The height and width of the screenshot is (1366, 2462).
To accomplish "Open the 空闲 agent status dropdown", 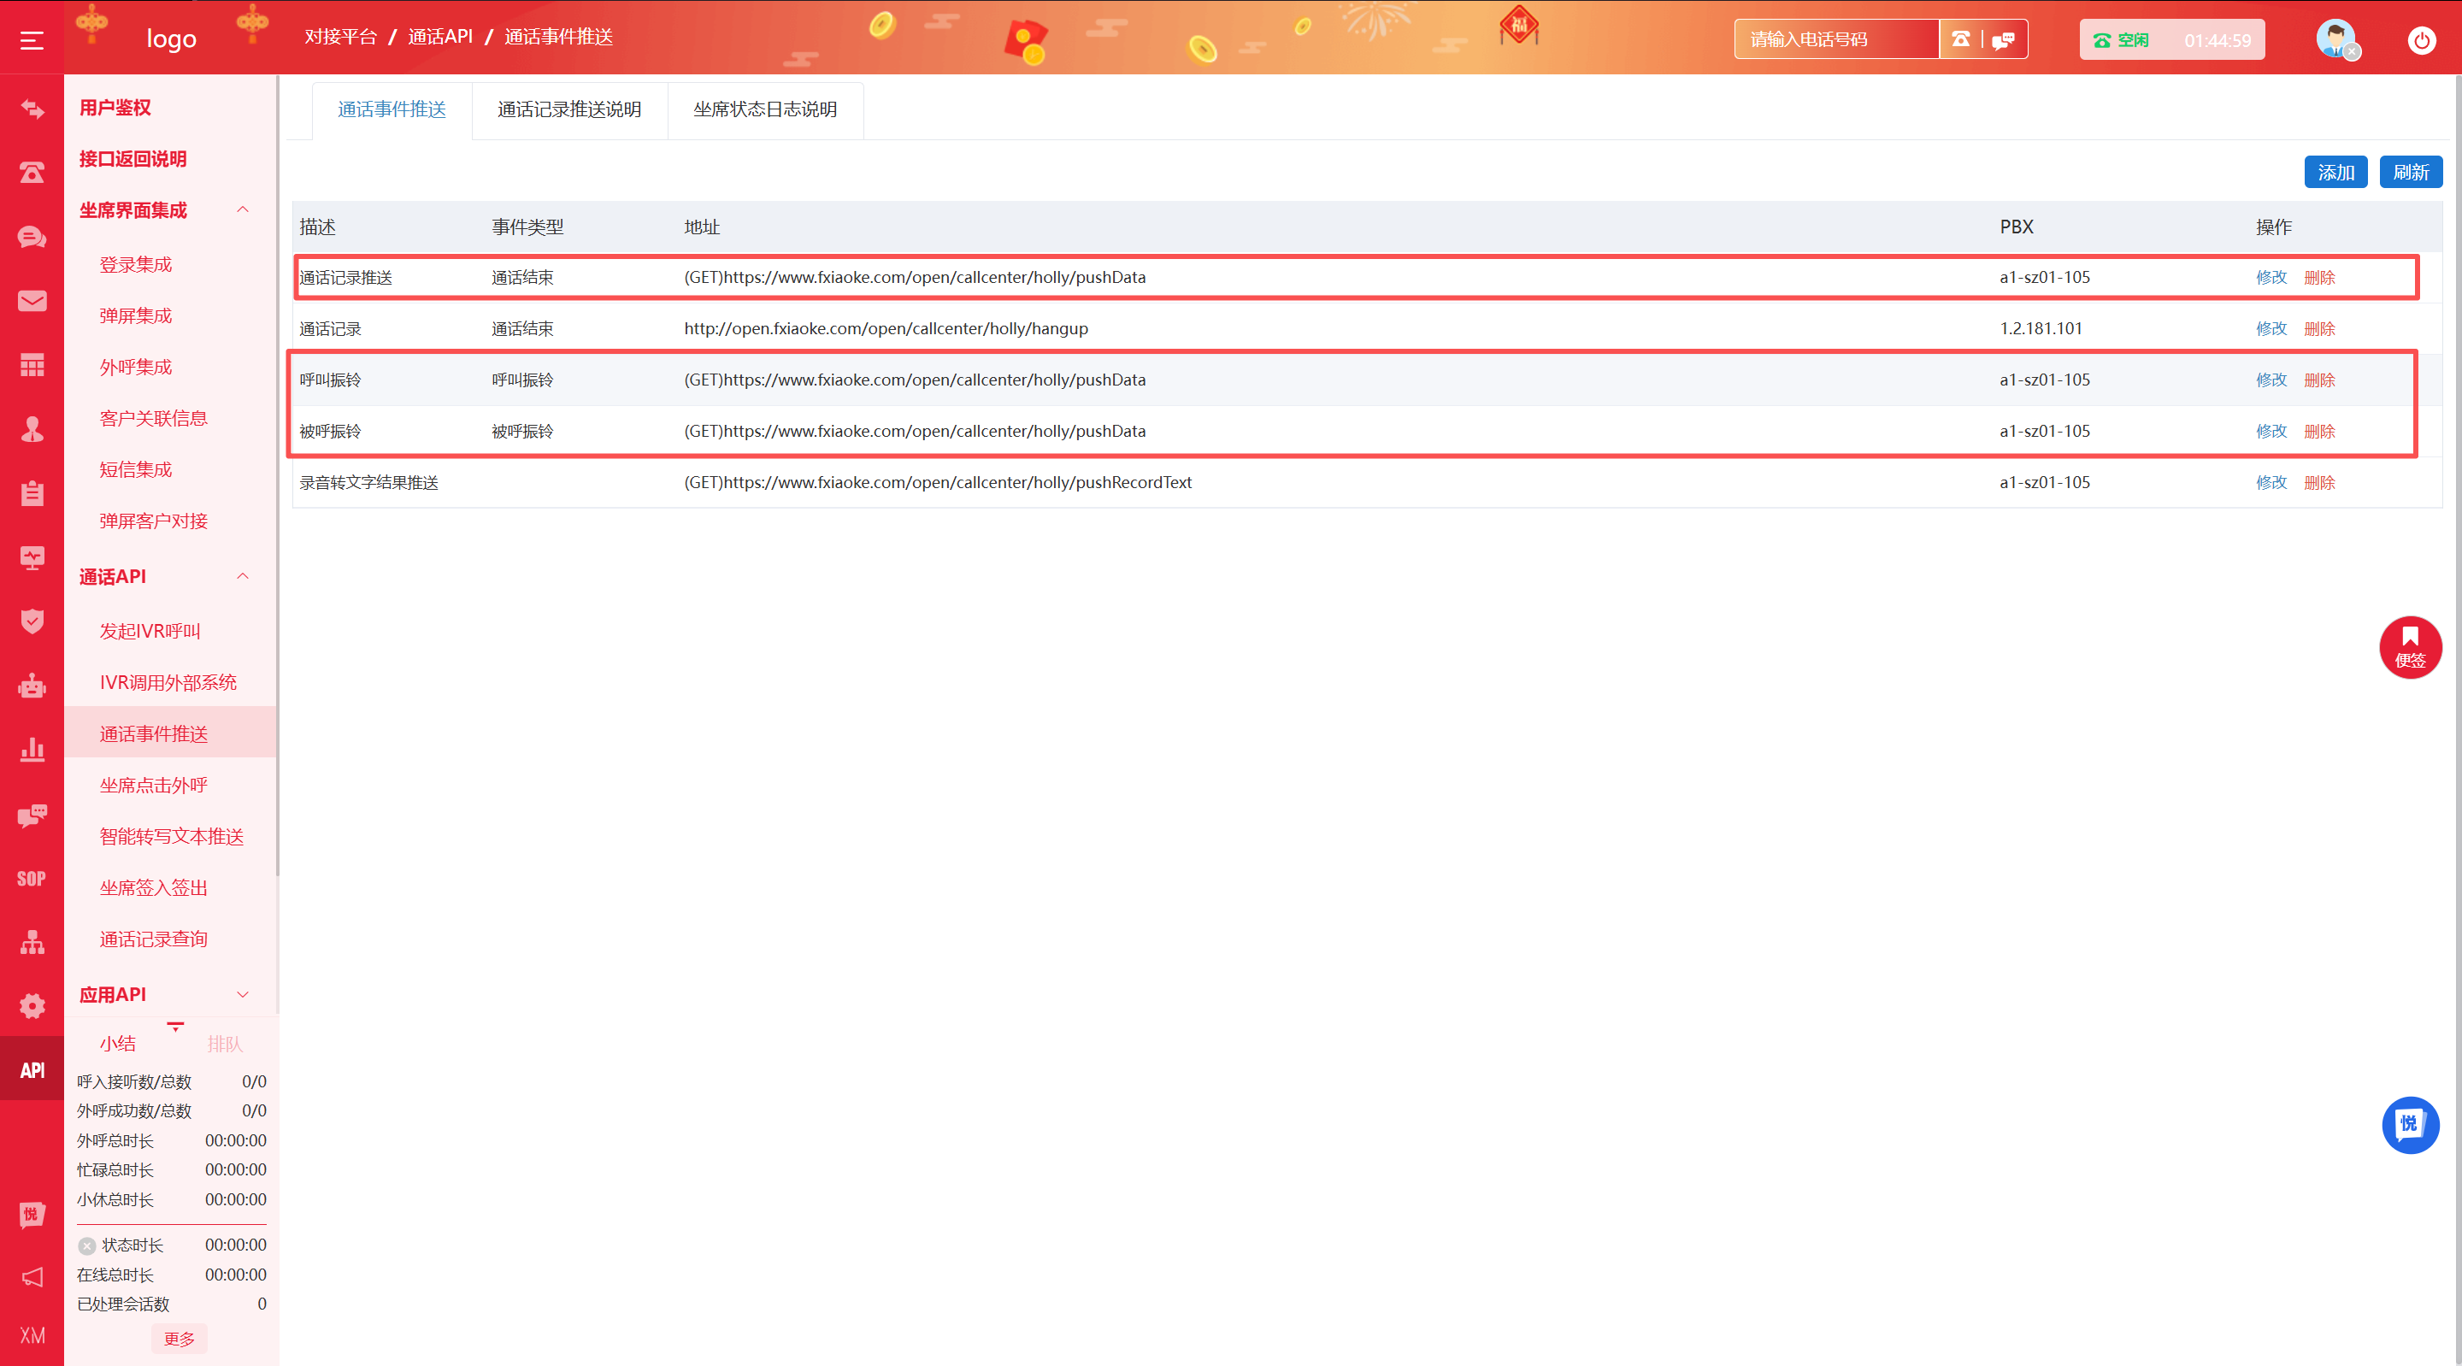I will (2170, 40).
